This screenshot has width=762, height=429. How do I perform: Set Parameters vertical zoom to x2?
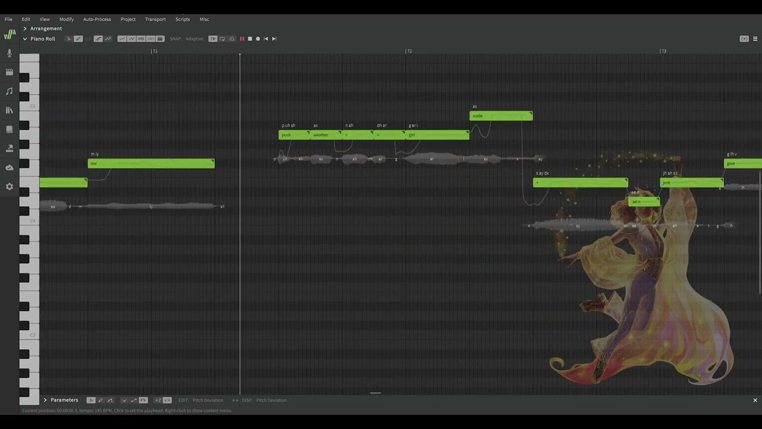(158, 400)
